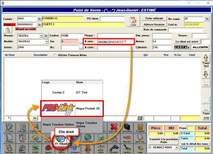Click the Signature pen icon
This screenshot has width=213, height=154.
coord(127,149)
